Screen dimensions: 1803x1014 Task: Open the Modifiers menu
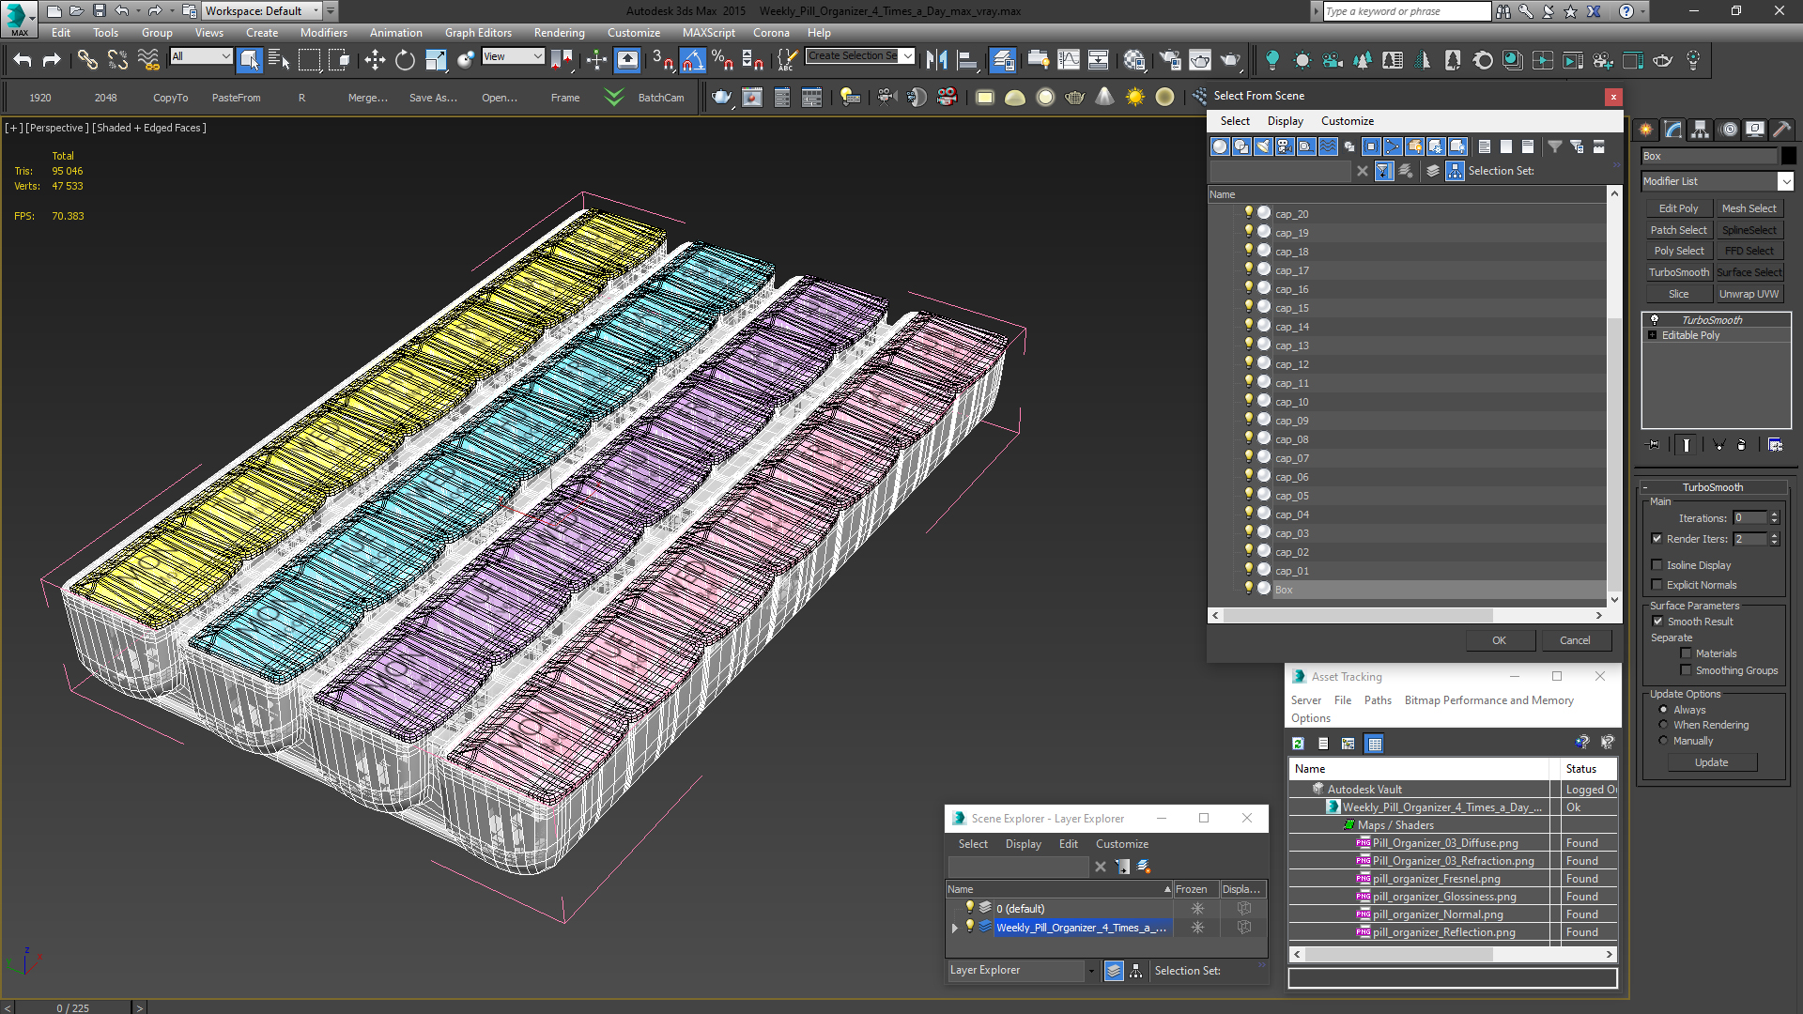(324, 32)
